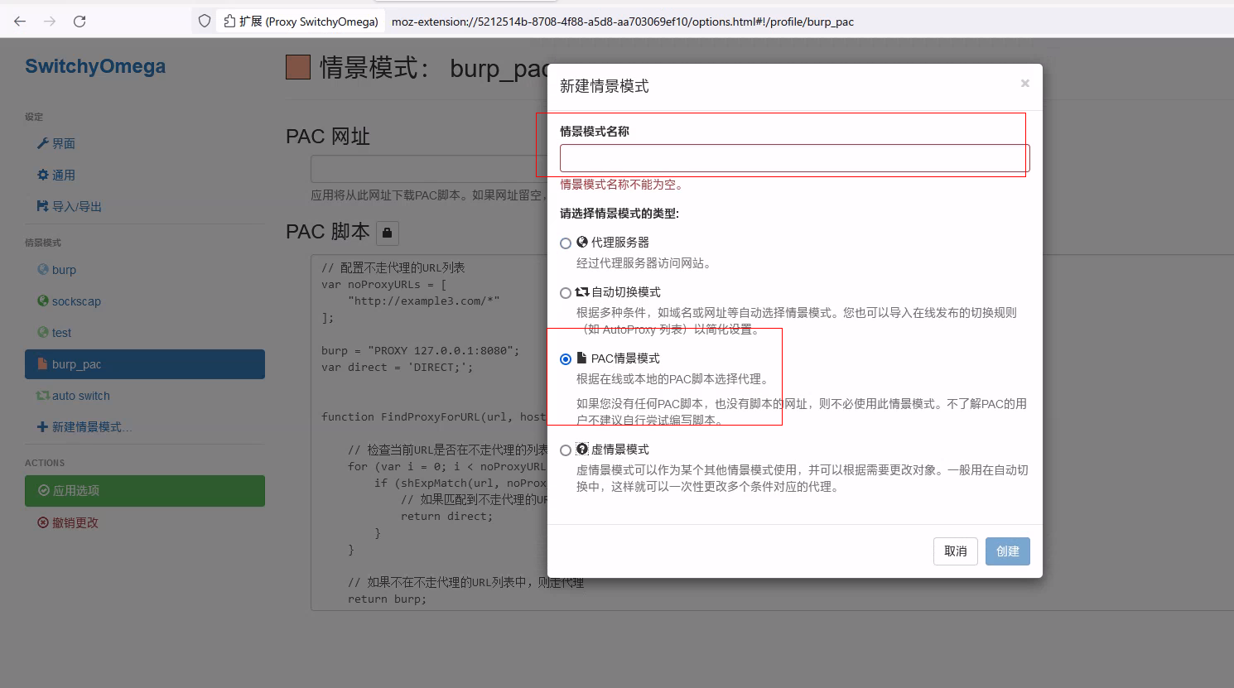Open the auto switch profile
The height and width of the screenshot is (688, 1234).
coord(80,396)
